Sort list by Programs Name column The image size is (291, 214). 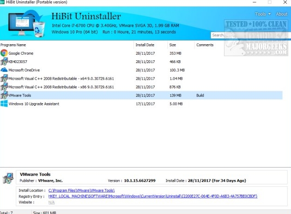pos(13,45)
